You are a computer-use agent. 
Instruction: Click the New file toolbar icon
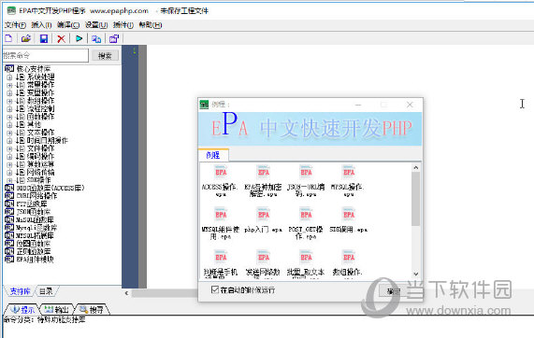coord(8,38)
